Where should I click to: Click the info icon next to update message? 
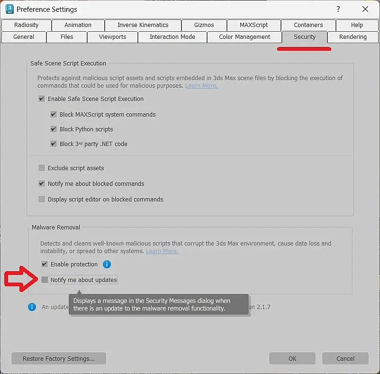point(32,307)
